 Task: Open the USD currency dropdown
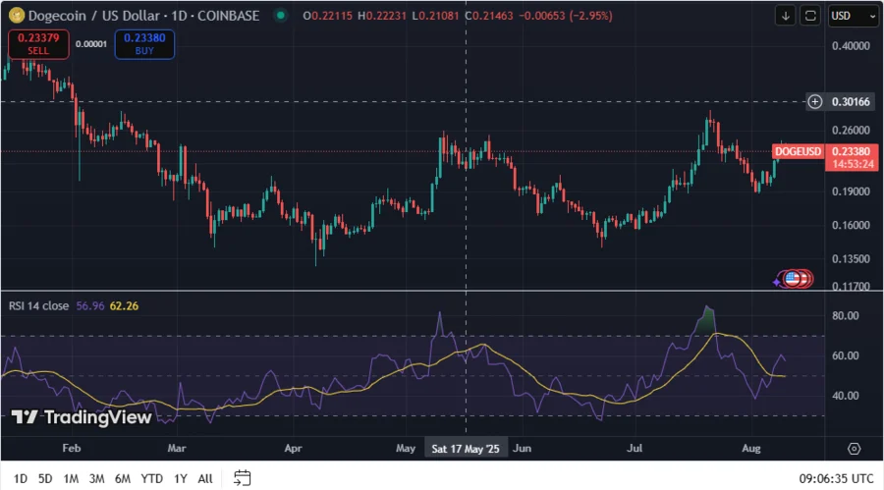click(853, 16)
